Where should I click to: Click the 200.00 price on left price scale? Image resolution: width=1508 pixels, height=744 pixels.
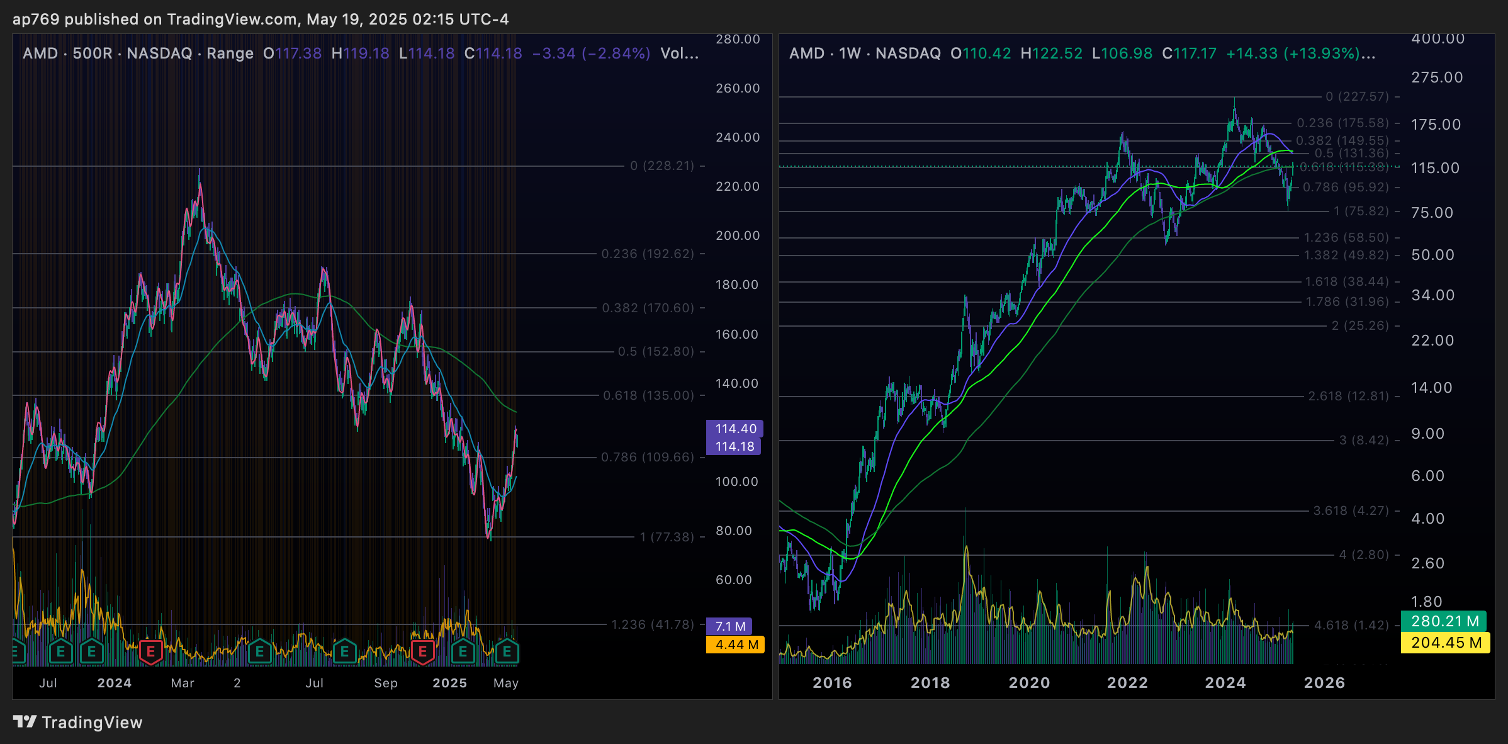[738, 235]
